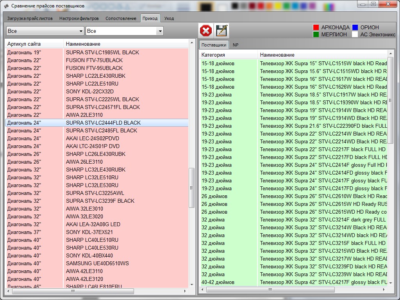Select row 'AIWA 22LE3110'
Screen dimensions: 400x300
pyautogui.click(x=97, y=115)
